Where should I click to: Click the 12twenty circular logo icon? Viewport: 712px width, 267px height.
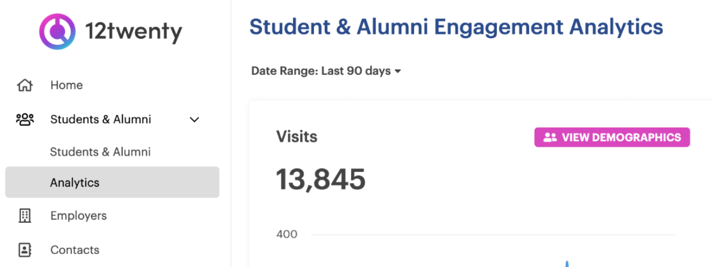click(x=57, y=32)
